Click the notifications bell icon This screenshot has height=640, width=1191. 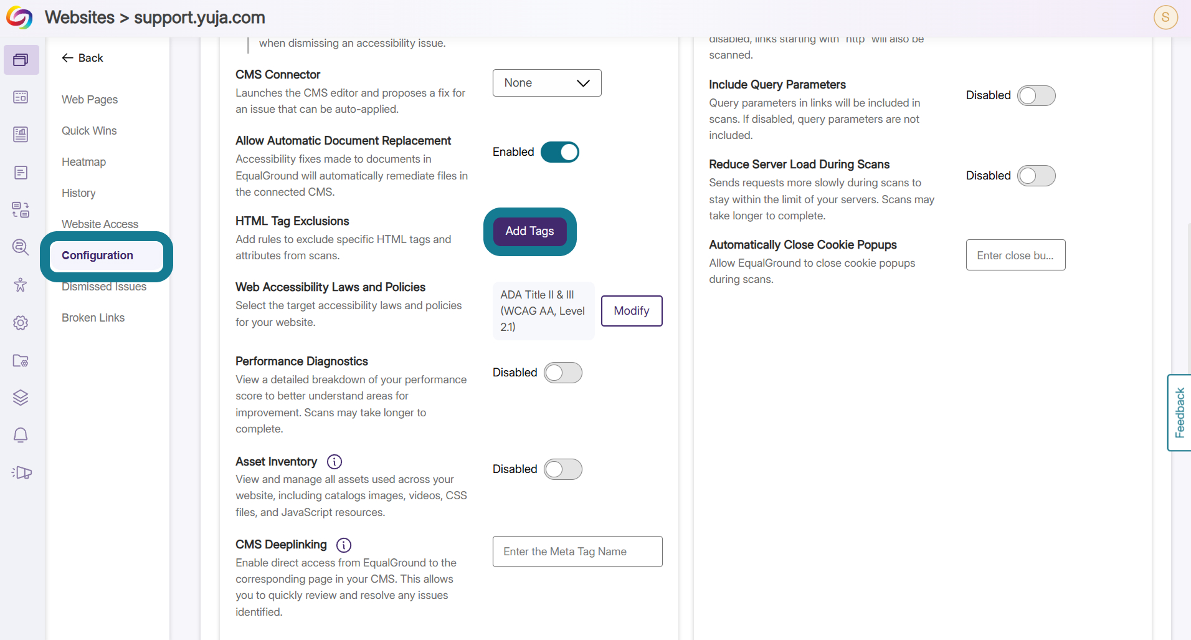point(21,435)
